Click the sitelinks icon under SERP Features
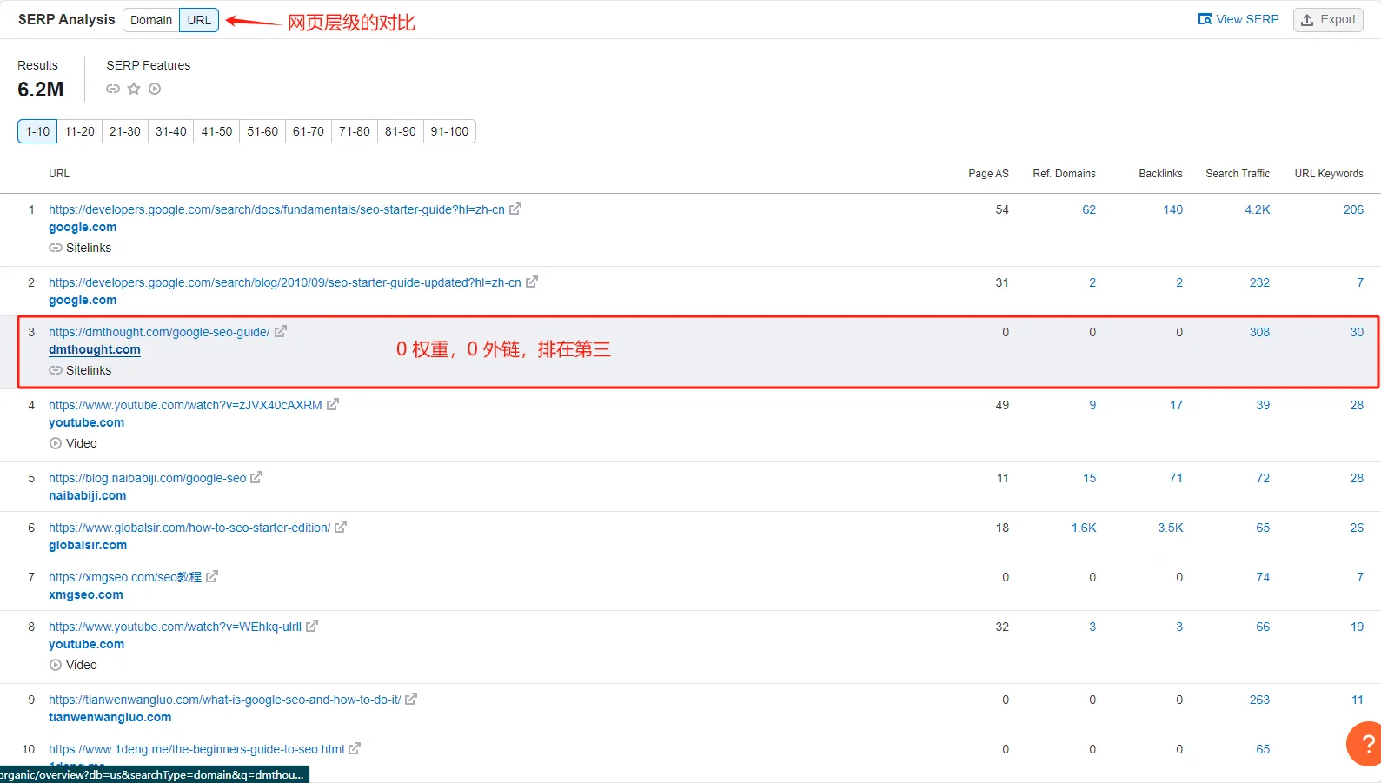The image size is (1381, 783). click(x=113, y=89)
